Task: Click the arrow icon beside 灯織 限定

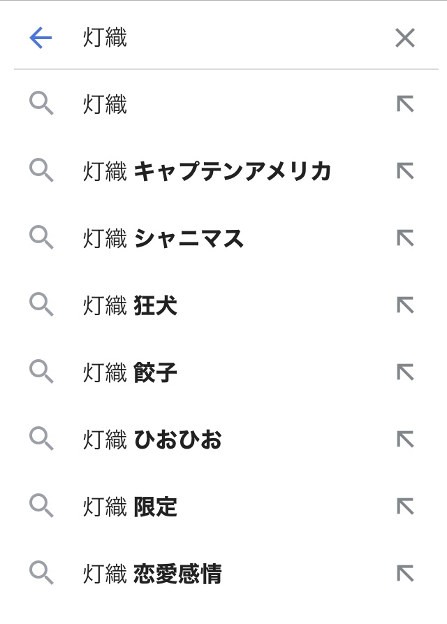Action: 405,507
